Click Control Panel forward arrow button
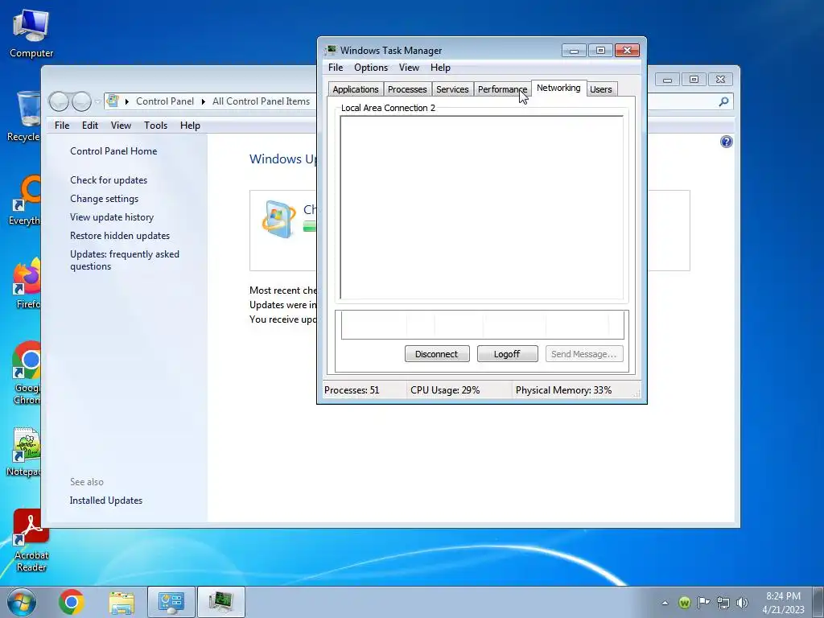This screenshot has width=824, height=618. pyautogui.click(x=81, y=101)
